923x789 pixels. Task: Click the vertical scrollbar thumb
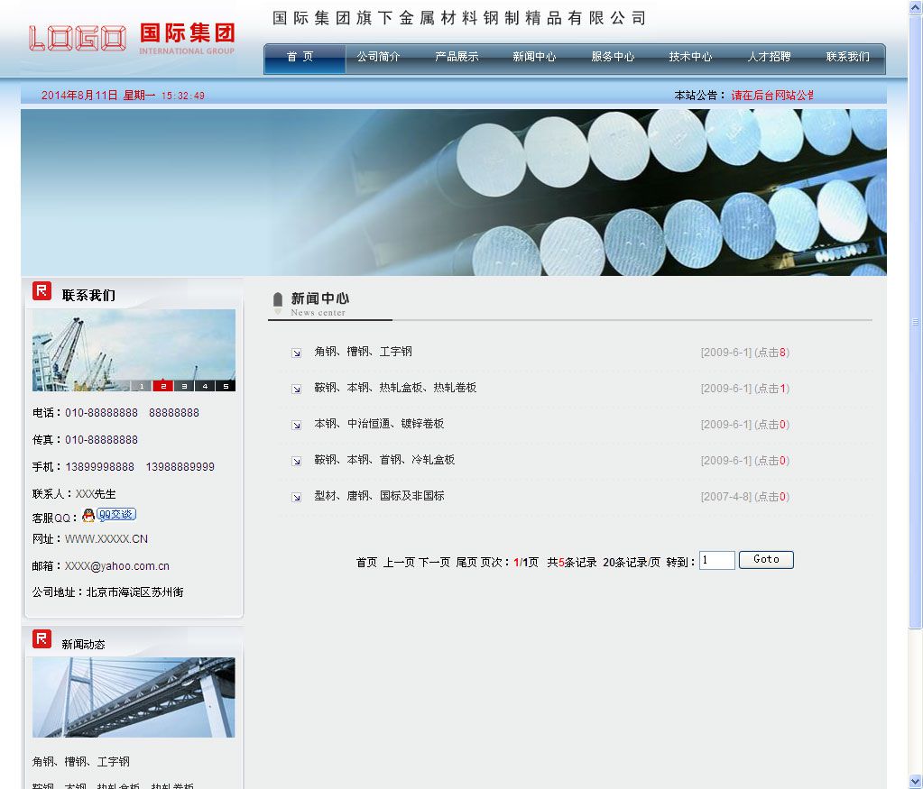[916, 321]
